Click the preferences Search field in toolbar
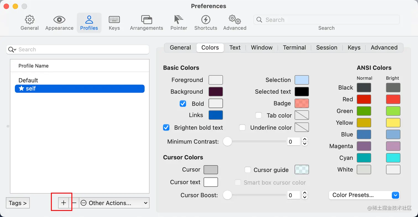The image size is (418, 217). point(326,20)
